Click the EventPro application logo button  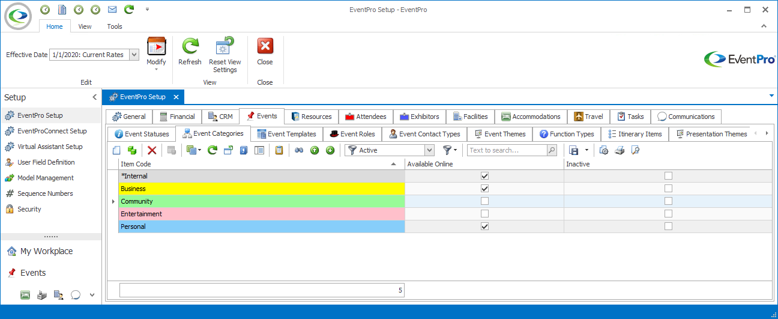click(19, 16)
